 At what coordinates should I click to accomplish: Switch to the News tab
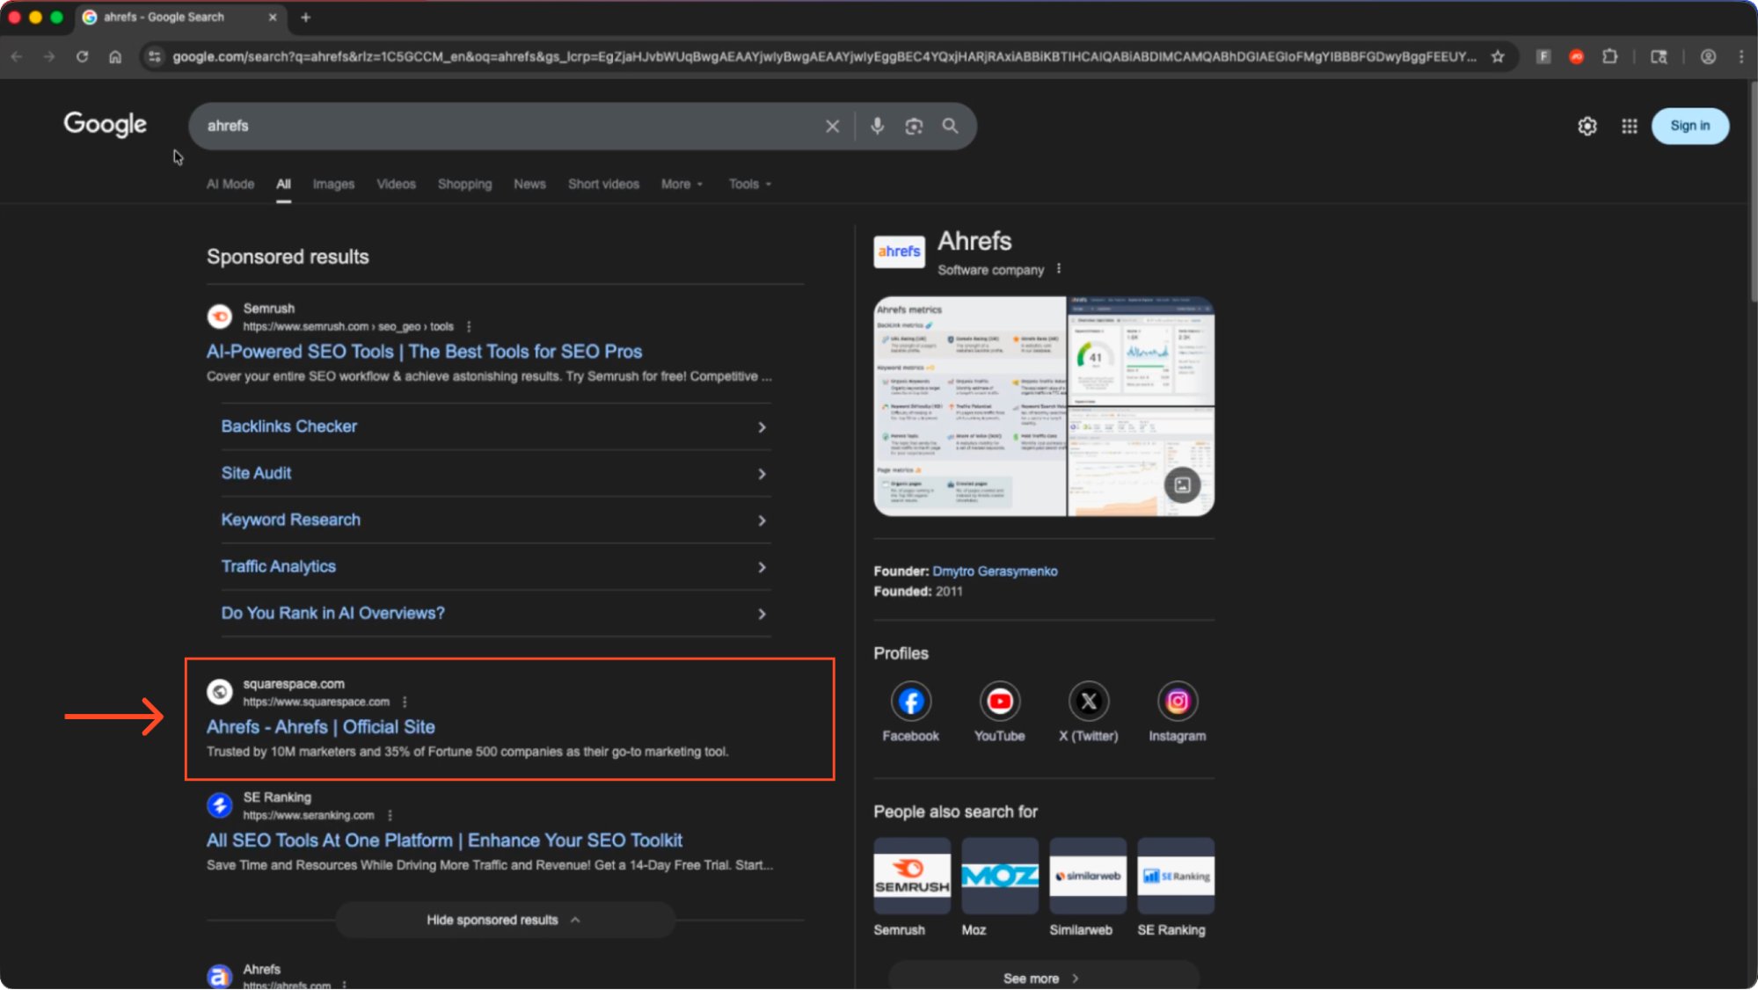point(529,184)
